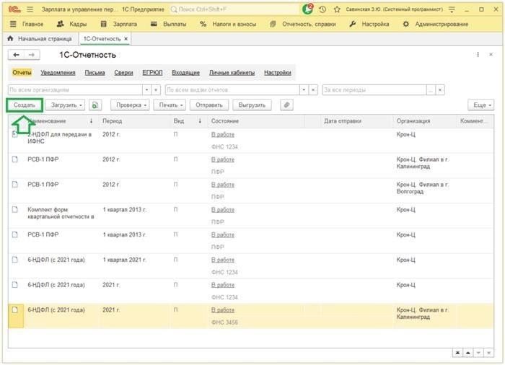This screenshot has height=365, width=505.
Task: Switch to Уведомления tab
Action: click(x=58, y=72)
